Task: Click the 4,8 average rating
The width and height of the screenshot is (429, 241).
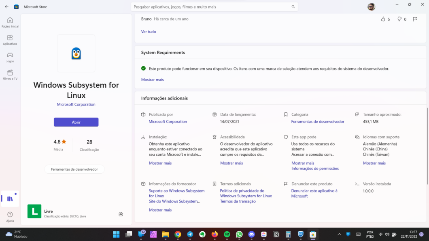Action: [59, 142]
